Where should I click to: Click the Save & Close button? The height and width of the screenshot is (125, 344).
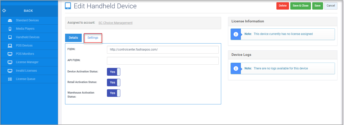tap(301, 6)
